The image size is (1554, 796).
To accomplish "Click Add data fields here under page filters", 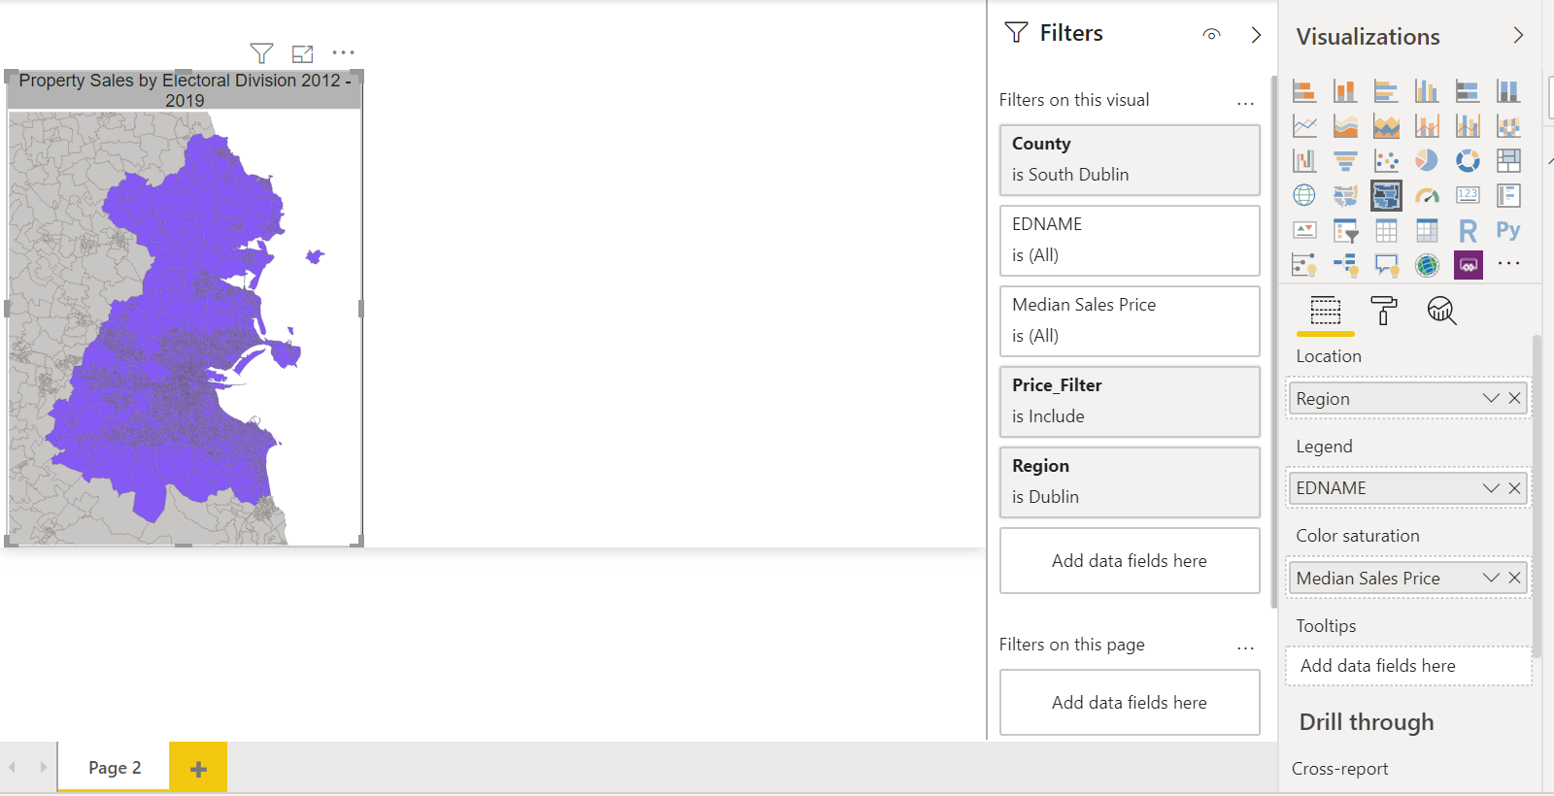I will 1130,703.
